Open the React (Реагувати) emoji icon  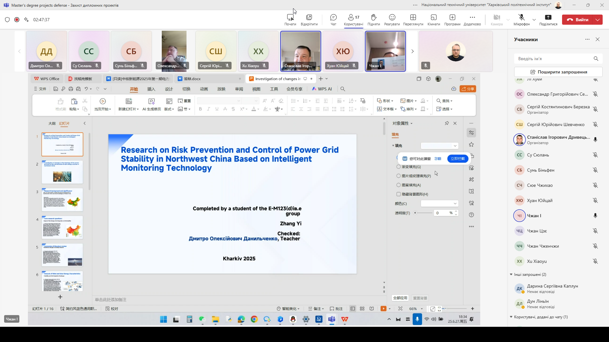pyautogui.click(x=392, y=17)
